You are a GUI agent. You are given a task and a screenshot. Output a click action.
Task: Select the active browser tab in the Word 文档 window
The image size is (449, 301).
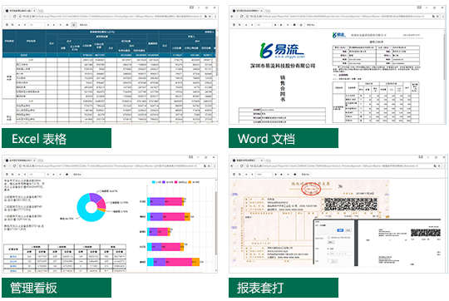point(248,11)
